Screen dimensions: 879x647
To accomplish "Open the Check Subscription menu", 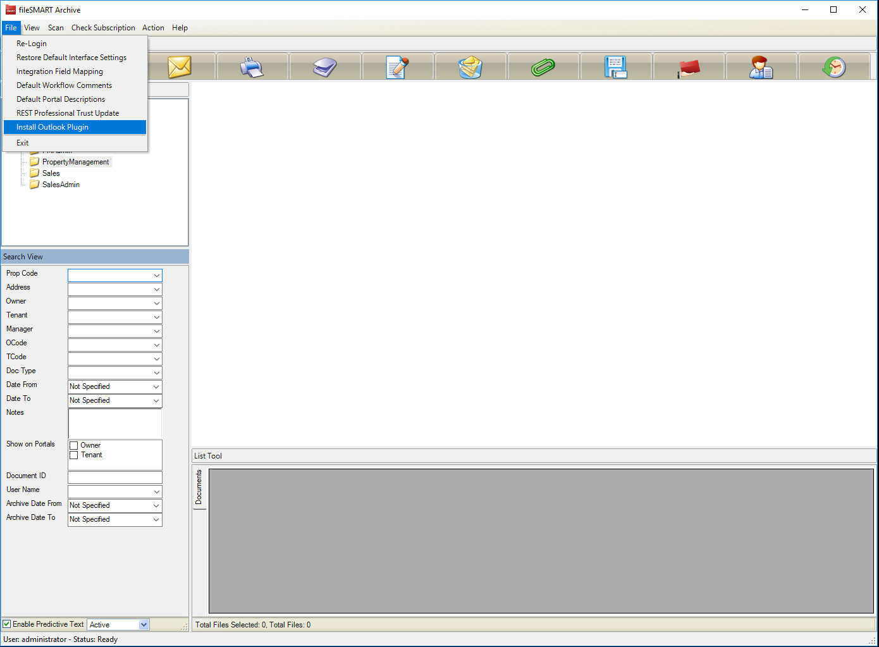I will click(x=103, y=28).
